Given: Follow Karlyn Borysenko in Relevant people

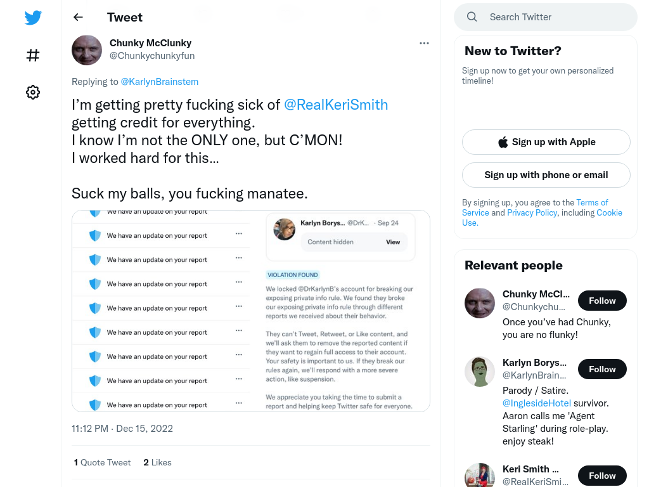Looking at the screenshot, I should pyautogui.click(x=602, y=369).
